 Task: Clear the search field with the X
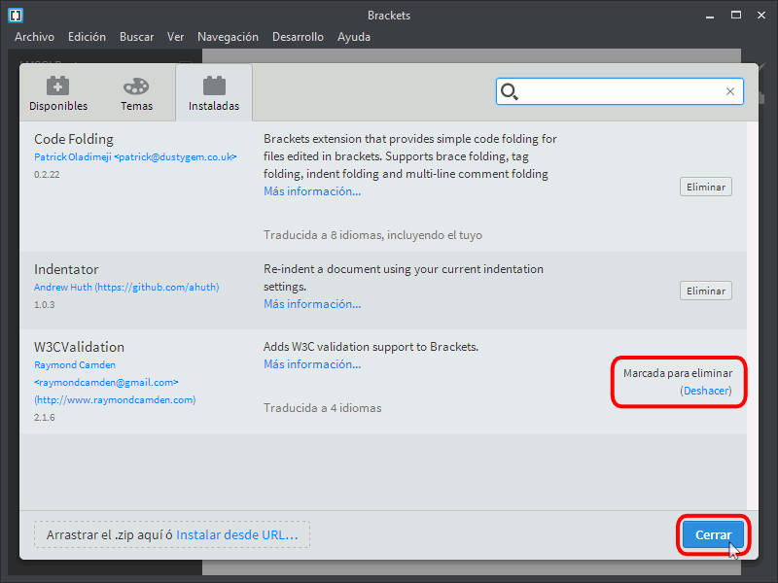(x=730, y=91)
